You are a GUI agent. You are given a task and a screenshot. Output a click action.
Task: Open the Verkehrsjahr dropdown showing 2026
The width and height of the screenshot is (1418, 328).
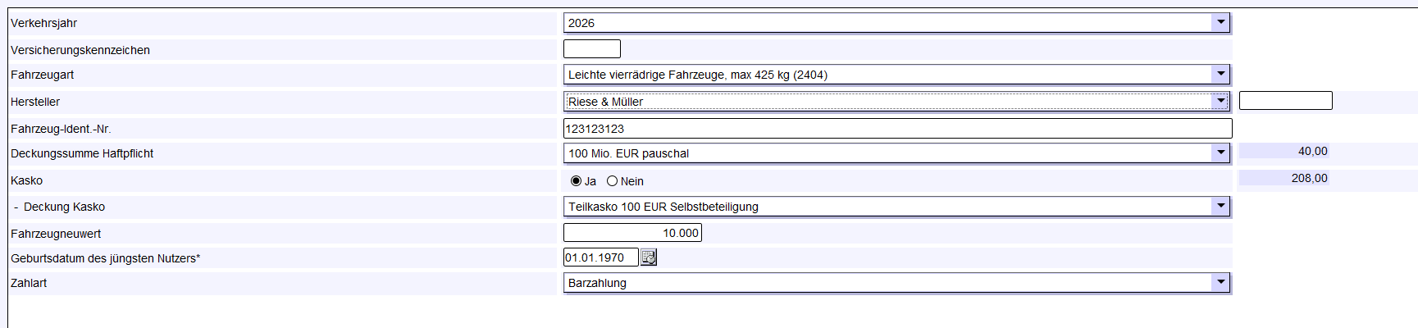pos(896,23)
